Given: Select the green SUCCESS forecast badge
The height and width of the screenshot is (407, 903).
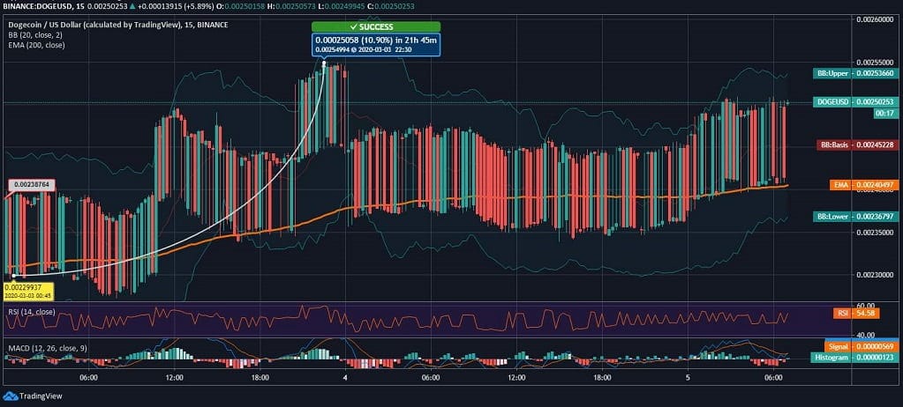Looking at the screenshot, I should pyautogui.click(x=376, y=27).
